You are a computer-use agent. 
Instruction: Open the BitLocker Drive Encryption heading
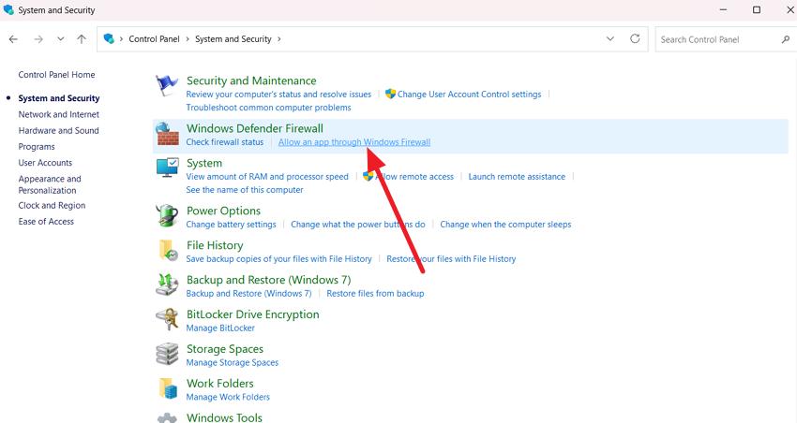pyautogui.click(x=252, y=314)
